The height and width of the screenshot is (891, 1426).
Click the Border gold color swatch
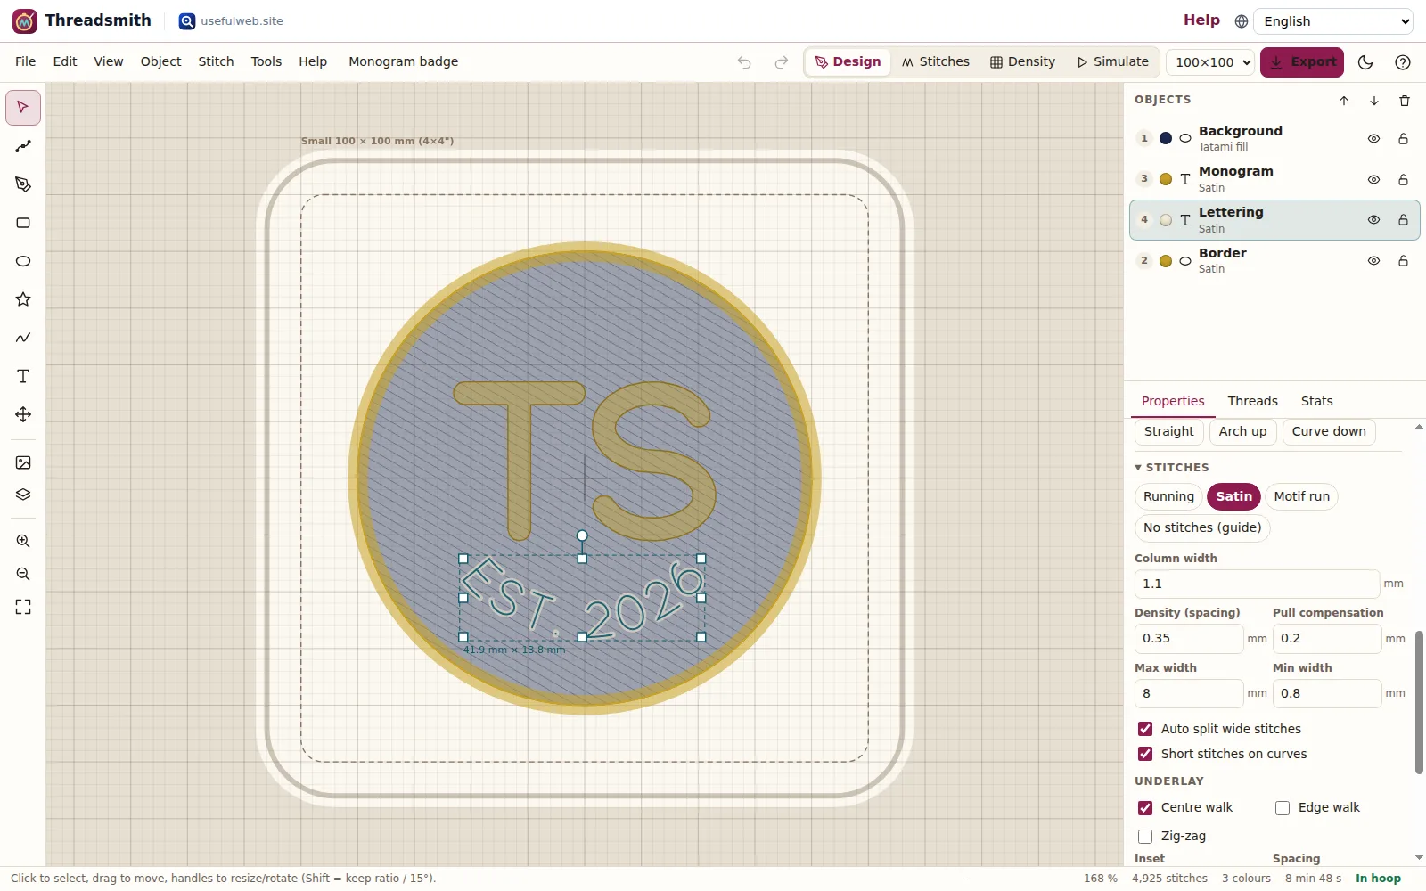(1166, 261)
